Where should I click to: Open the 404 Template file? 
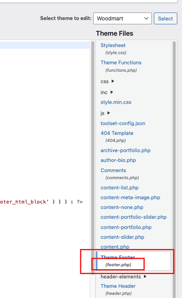click(x=117, y=133)
